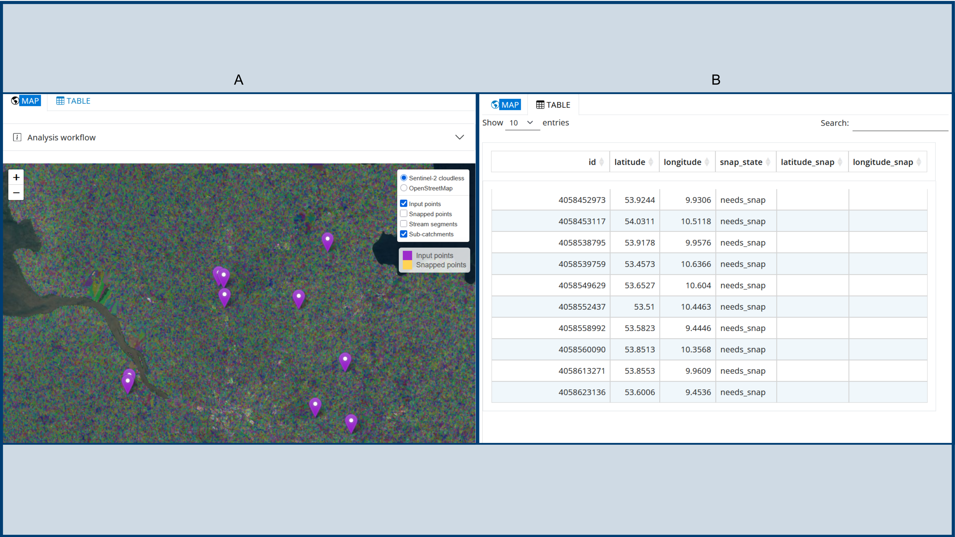
Task: Uncheck Sub-catchments layer
Action: click(404, 234)
